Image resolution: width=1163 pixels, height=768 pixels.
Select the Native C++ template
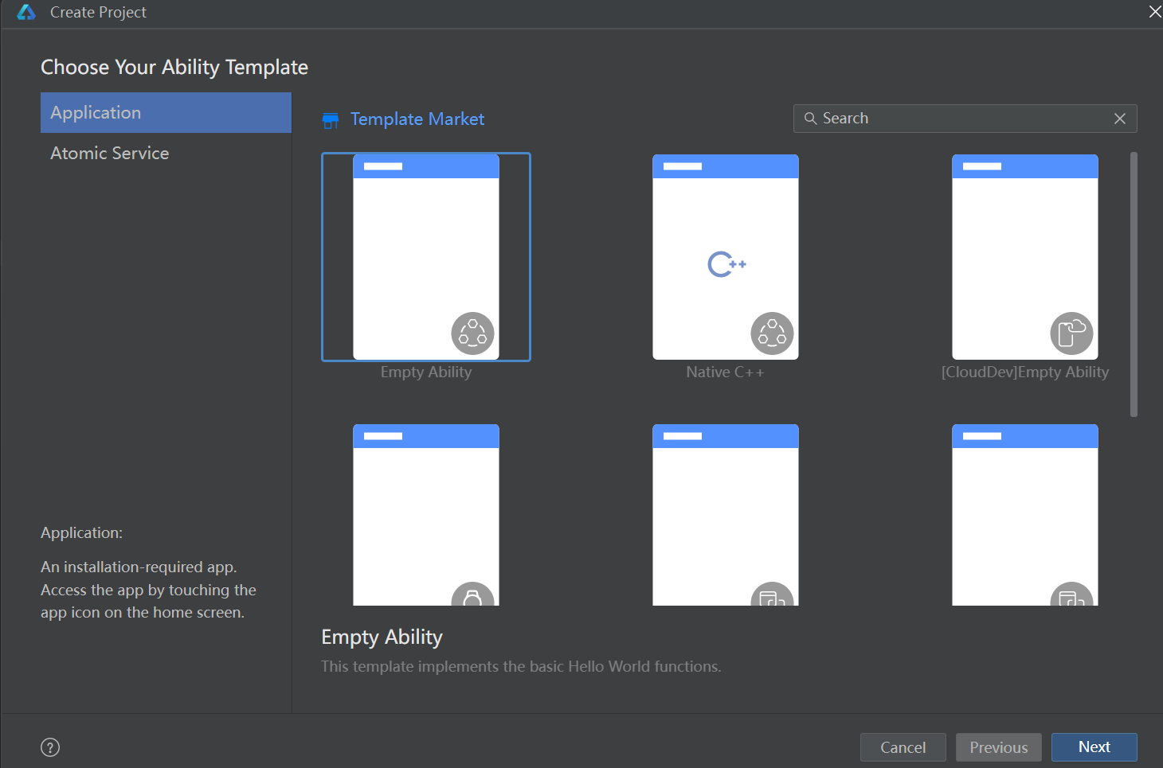pos(725,257)
